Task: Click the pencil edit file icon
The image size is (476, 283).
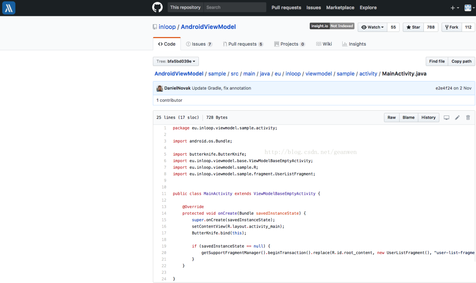Action: (458, 118)
